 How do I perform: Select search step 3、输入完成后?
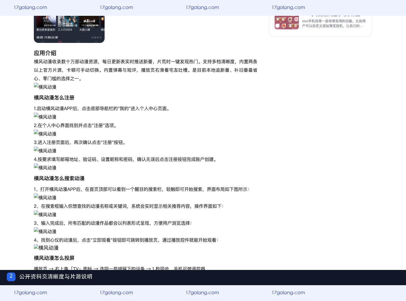point(113,223)
